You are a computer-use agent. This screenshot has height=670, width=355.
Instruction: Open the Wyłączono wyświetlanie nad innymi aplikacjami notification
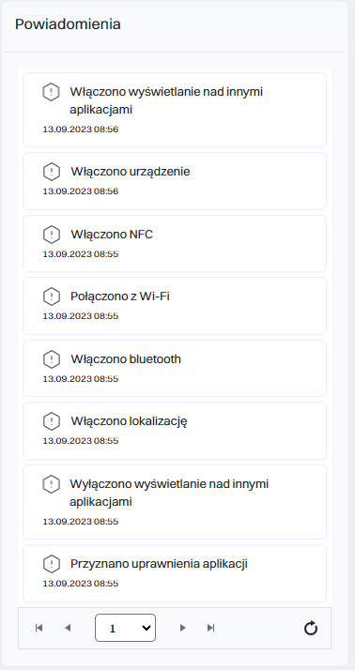coord(175,502)
